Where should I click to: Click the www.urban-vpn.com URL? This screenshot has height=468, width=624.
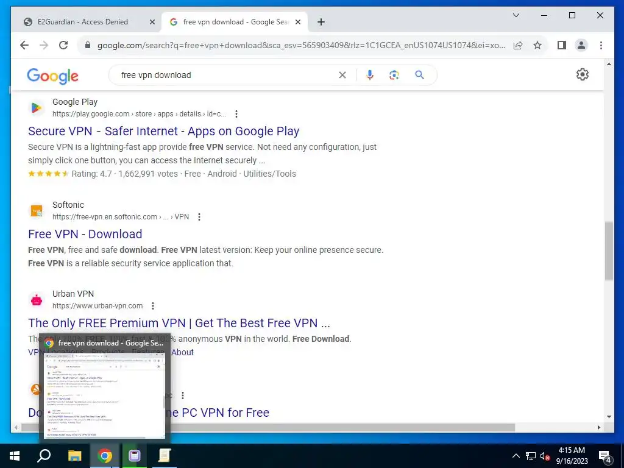coord(97,306)
